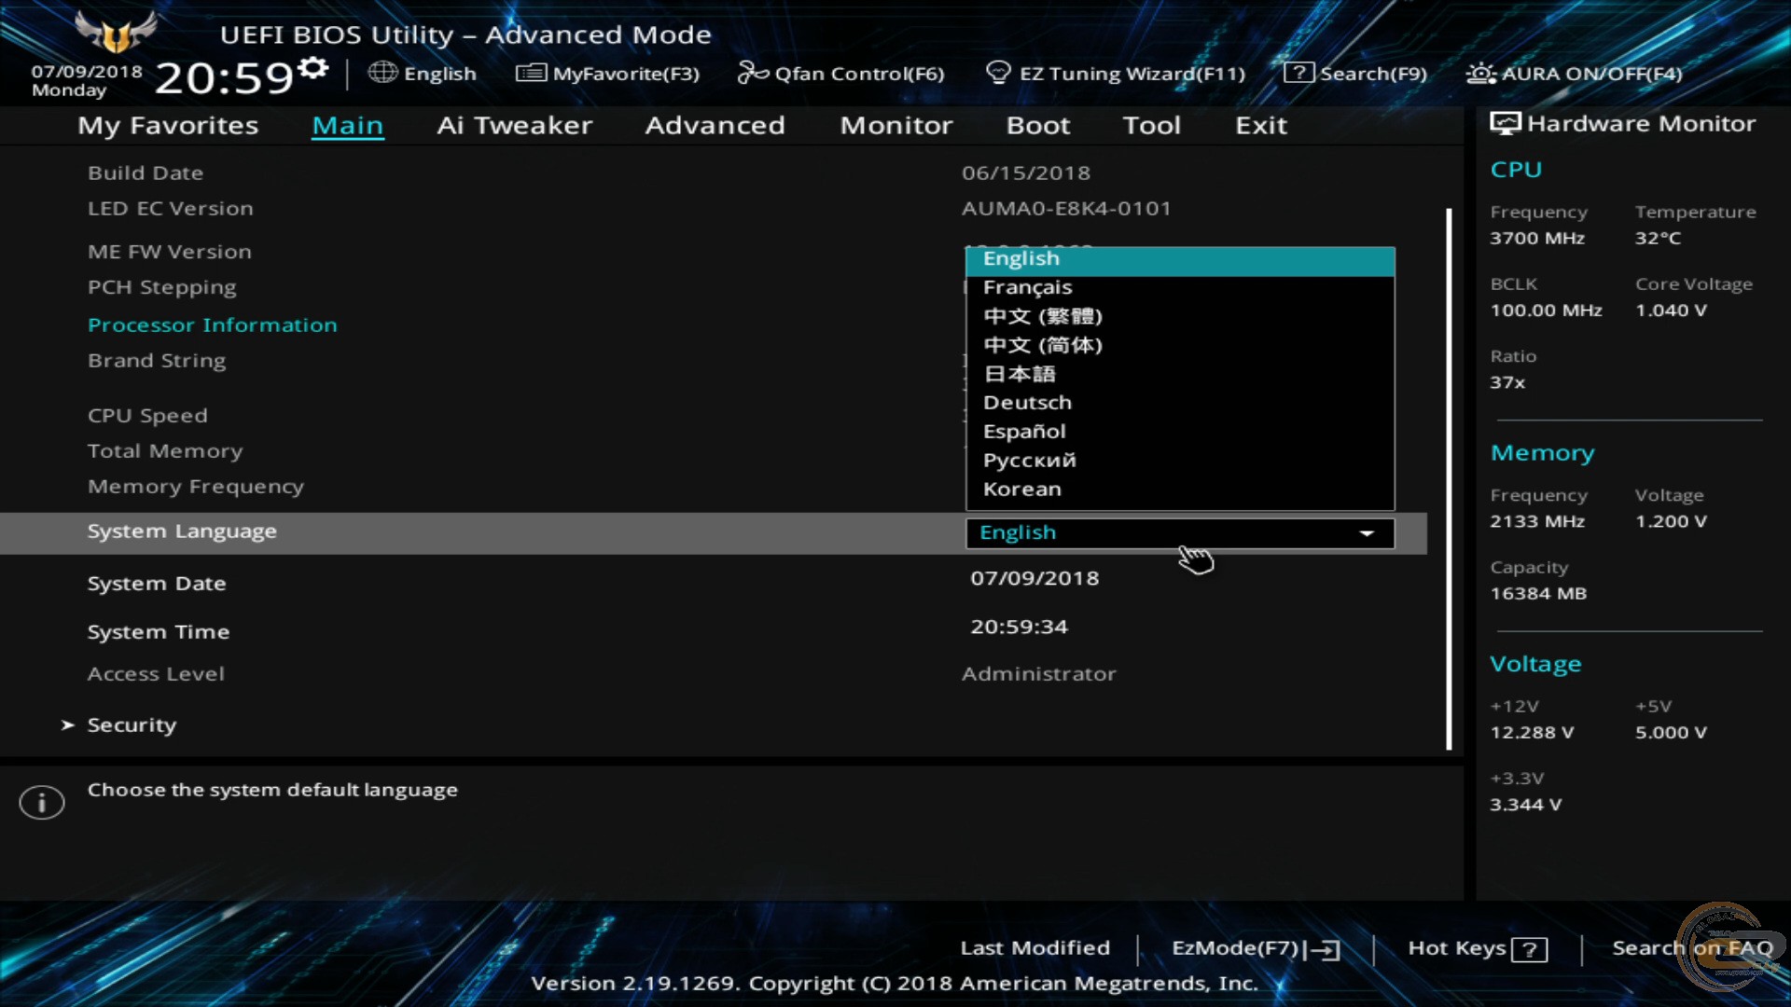The height and width of the screenshot is (1007, 1791).
Task: Select the System Language row label
Action: 182,531
